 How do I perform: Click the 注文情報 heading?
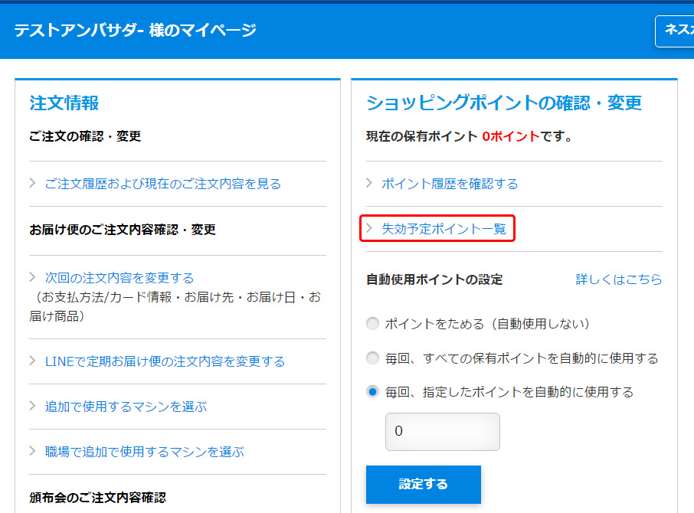point(64,103)
